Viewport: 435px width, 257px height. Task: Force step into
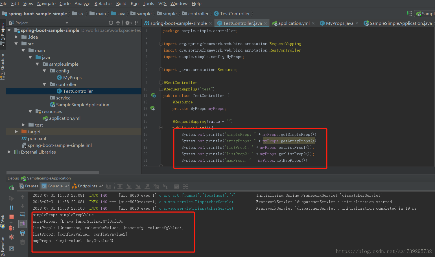(138, 187)
